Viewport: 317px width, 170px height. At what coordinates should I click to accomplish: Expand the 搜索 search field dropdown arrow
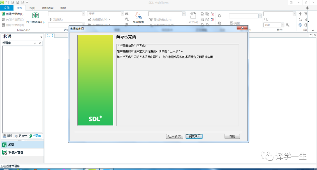click(x=122, y=14)
